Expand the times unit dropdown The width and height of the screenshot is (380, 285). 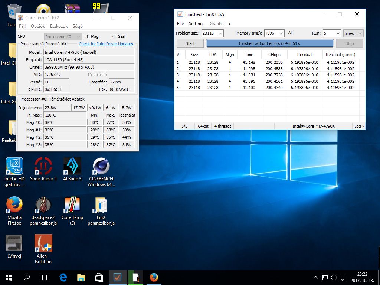point(353,33)
